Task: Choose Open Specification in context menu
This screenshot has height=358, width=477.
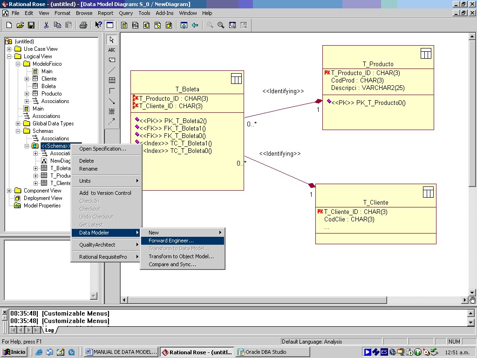Action: [x=106, y=149]
